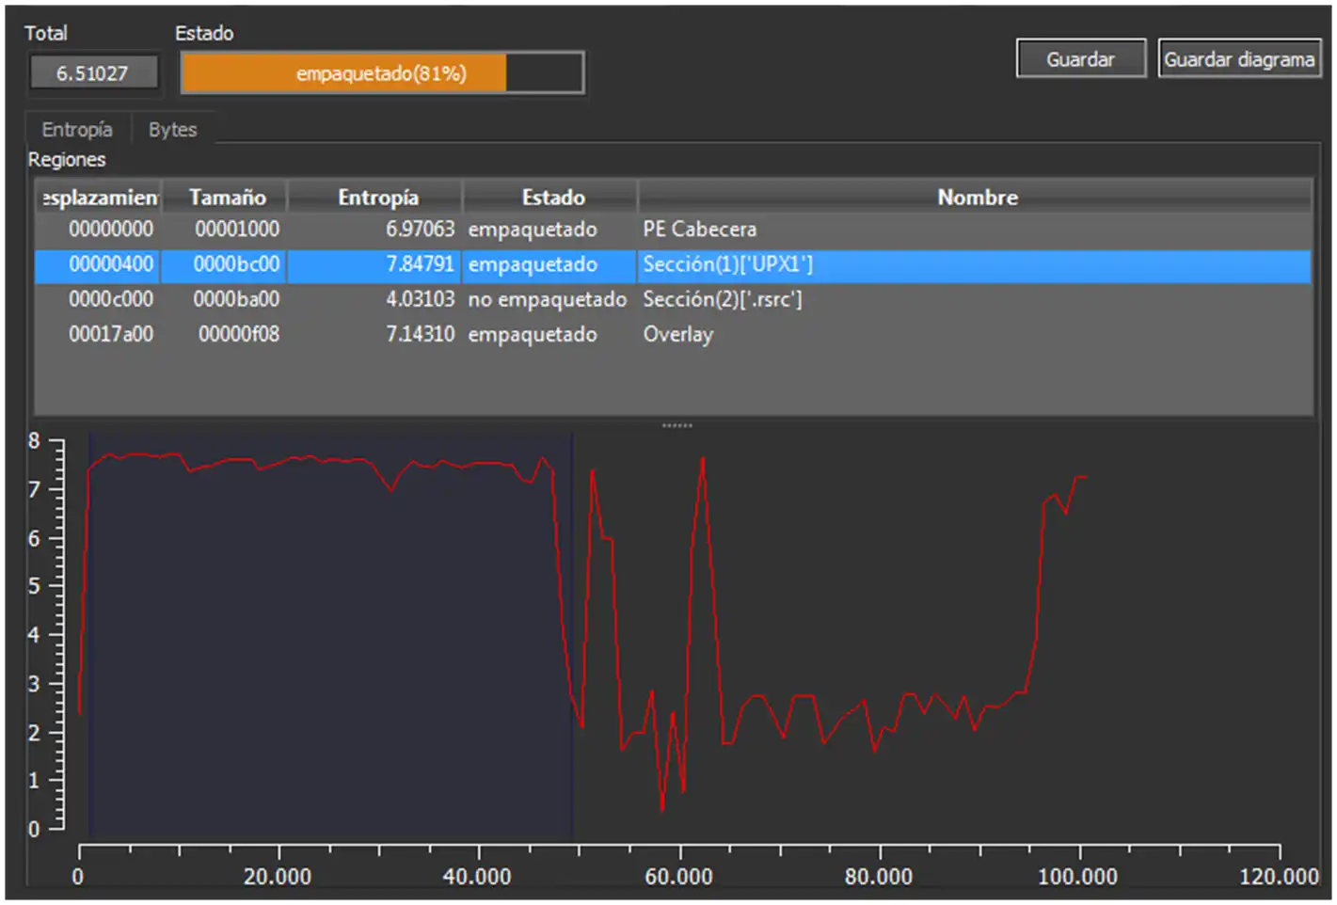The image size is (1337, 905).
Task: Click the highlighted UPX1 region in graph
Action: coord(330,636)
